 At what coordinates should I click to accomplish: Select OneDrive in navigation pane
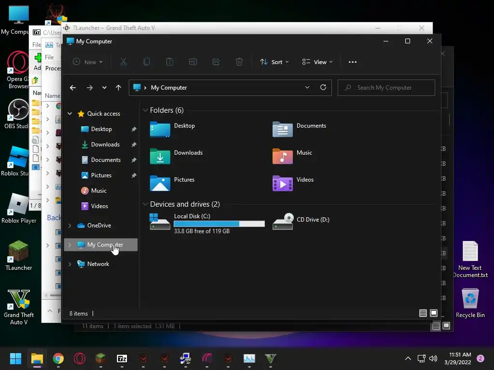tap(99, 225)
